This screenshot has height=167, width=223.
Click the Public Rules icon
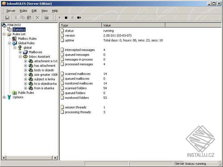[15, 93]
